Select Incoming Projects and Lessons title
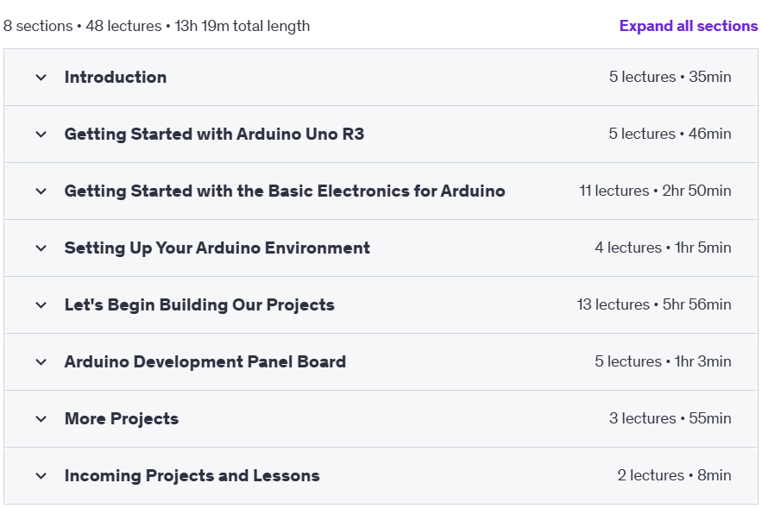This screenshot has height=508, width=762. (x=192, y=476)
